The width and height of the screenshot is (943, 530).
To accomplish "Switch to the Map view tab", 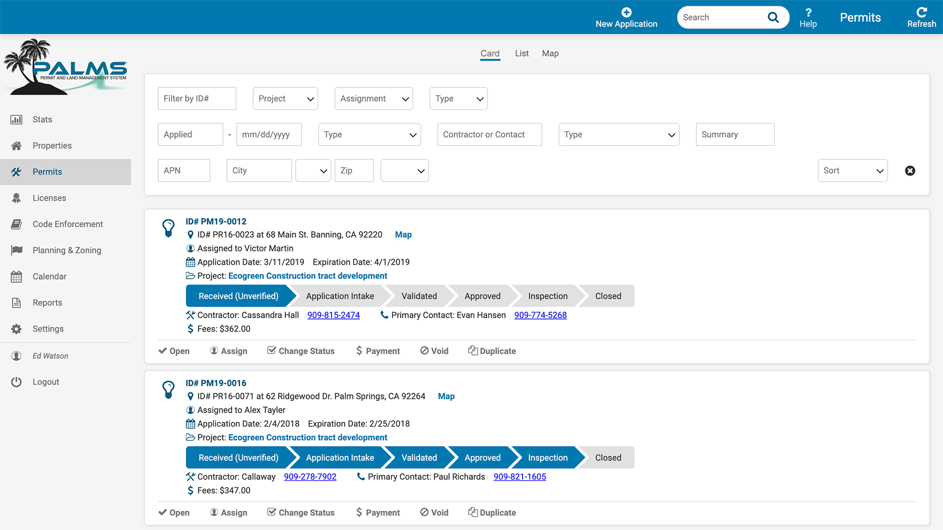I will pos(550,53).
